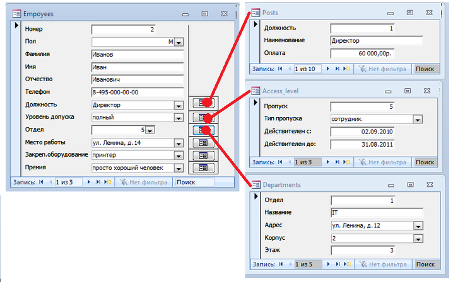Image resolution: width=453 pixels, height=282 pixels.
Task: Click the record selector arrow in Posts
Action: pyautogui.click(x=256, y=24)
